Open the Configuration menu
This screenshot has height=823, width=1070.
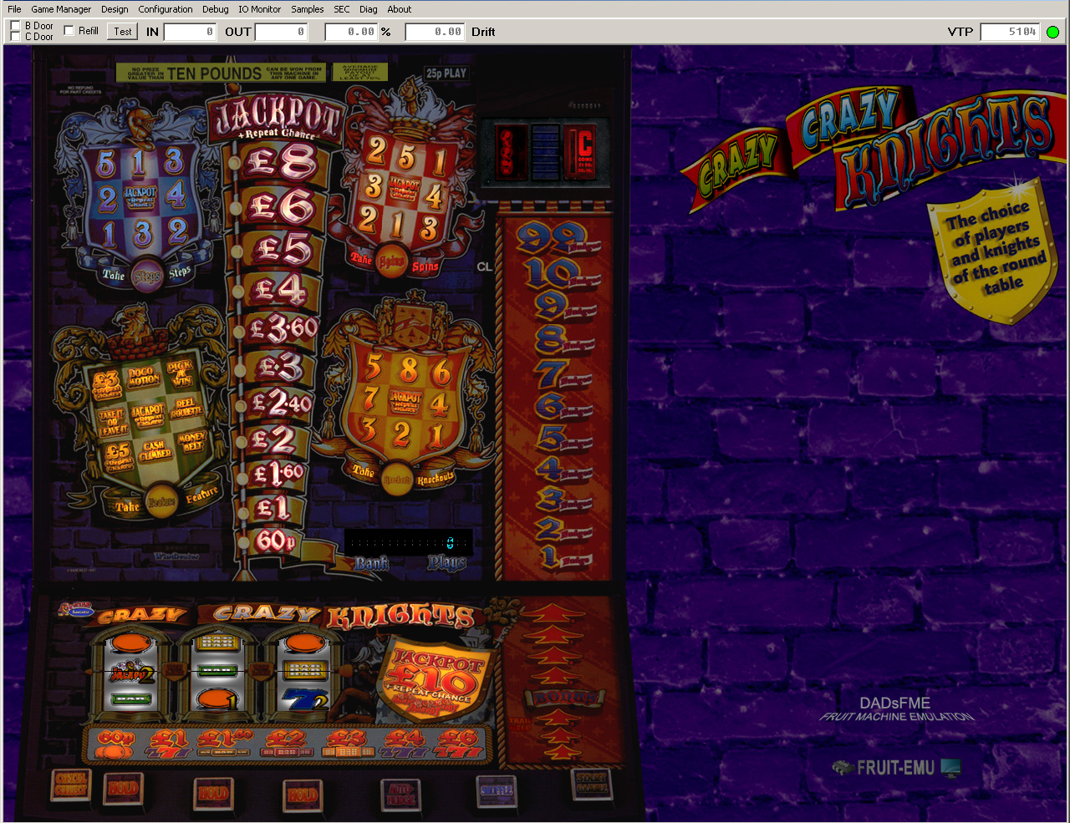[165, 9]
